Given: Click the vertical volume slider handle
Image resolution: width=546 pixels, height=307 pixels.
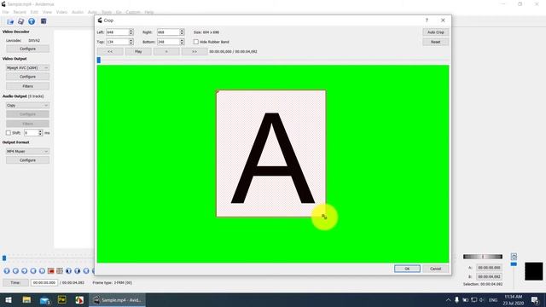Looking at the screenshot, I should (x=514, y=264).
